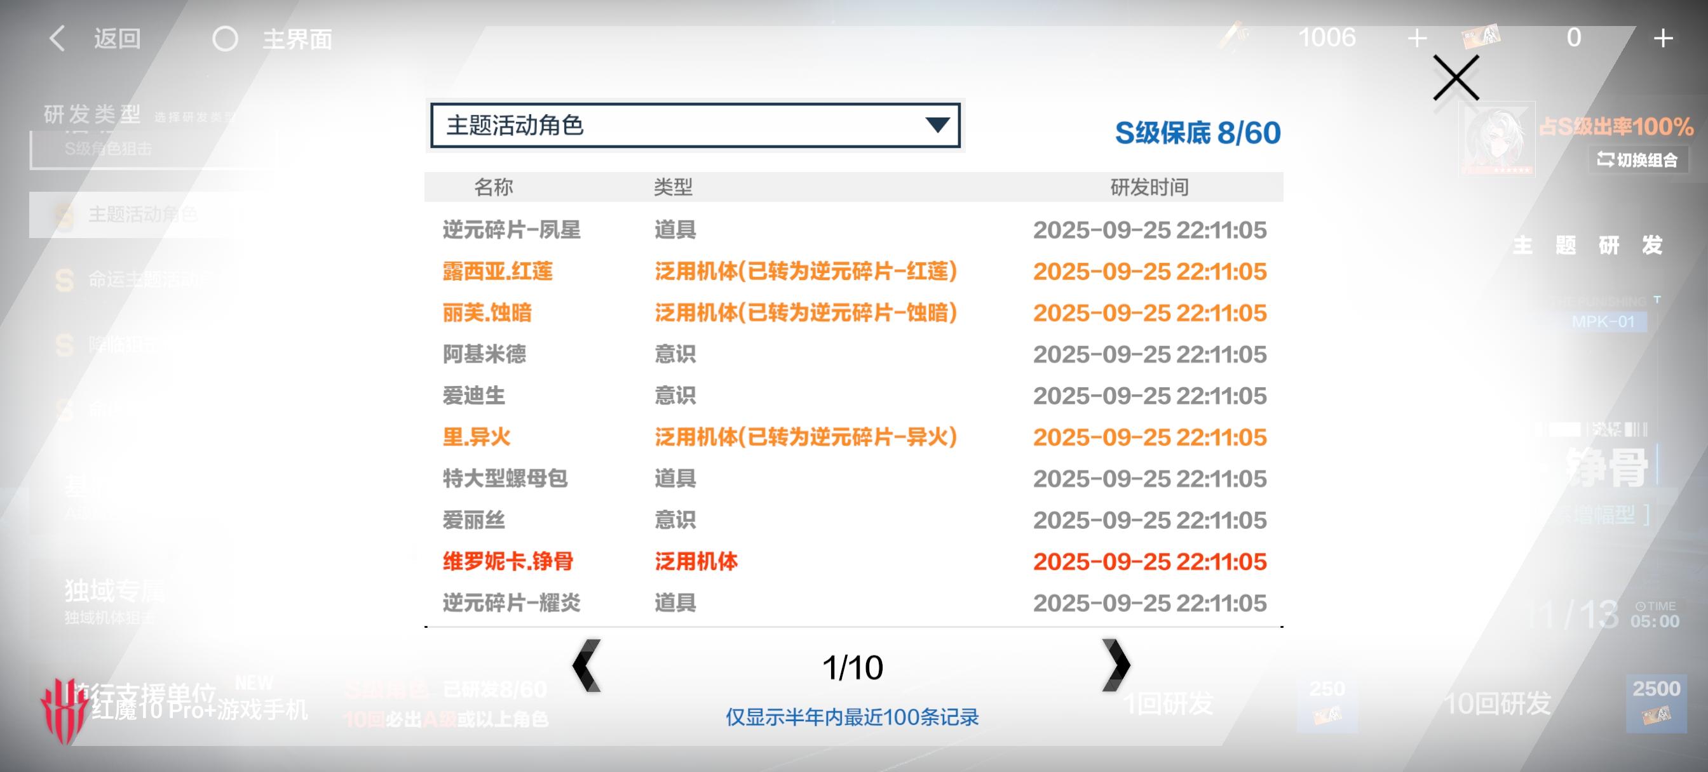Click row 维罗妮卡.铮骨
The height and width of the screenshot is (772, 1708).
click(854, 561)
